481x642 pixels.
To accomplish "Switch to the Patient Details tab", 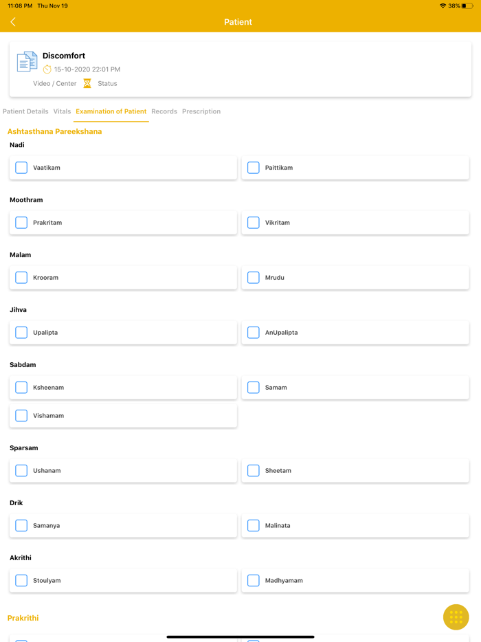I will coord(25,111).
